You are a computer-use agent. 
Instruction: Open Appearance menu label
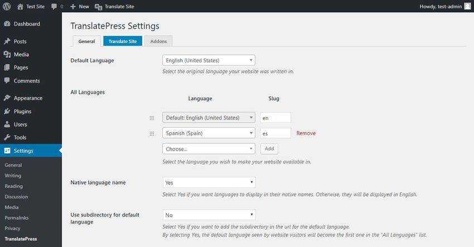tap(28, 98)
